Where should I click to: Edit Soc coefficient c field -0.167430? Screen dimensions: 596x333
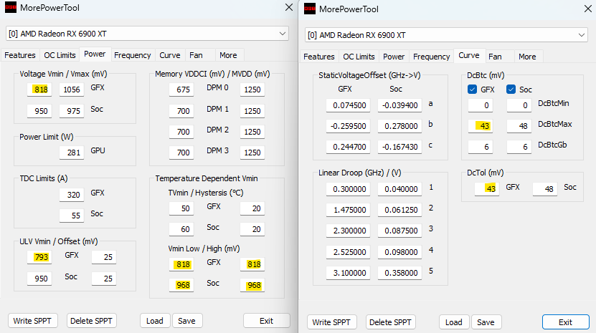pyautogui.click(x=399, y=147)
